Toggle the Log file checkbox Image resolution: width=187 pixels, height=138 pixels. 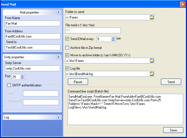pyautogui.click(x=67, y=68)
